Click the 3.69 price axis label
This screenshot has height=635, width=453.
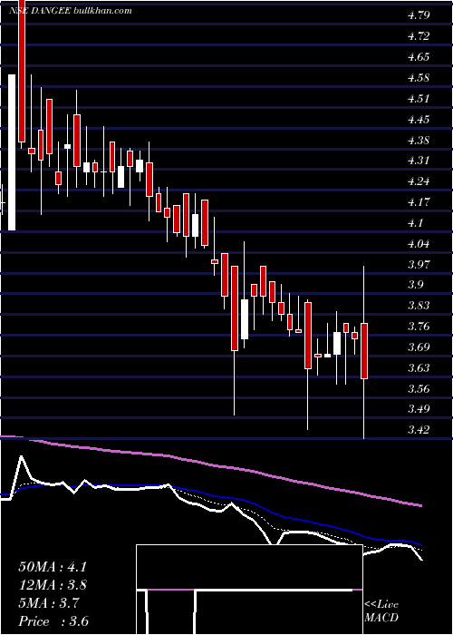pos(419,347)
